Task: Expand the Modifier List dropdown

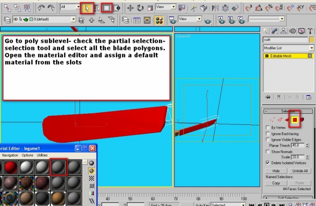Action: 289,48
